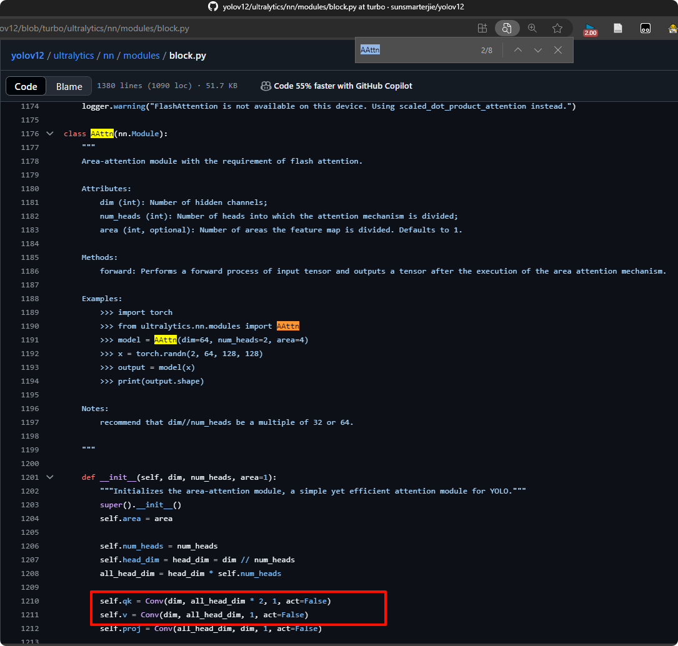Select the file search icon in the browser toolbar
The width and height of the screenshot is (678, 646).
click(x=507, y=28)
